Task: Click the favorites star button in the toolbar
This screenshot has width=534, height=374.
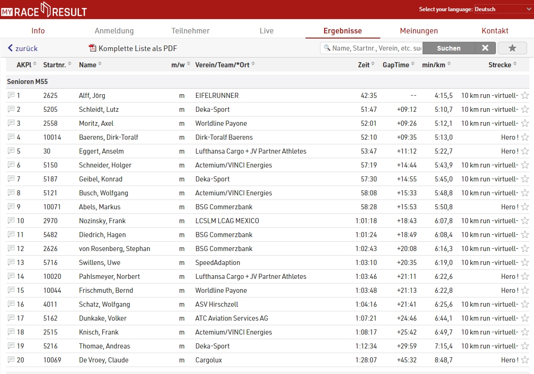Action: click(512, 48)
